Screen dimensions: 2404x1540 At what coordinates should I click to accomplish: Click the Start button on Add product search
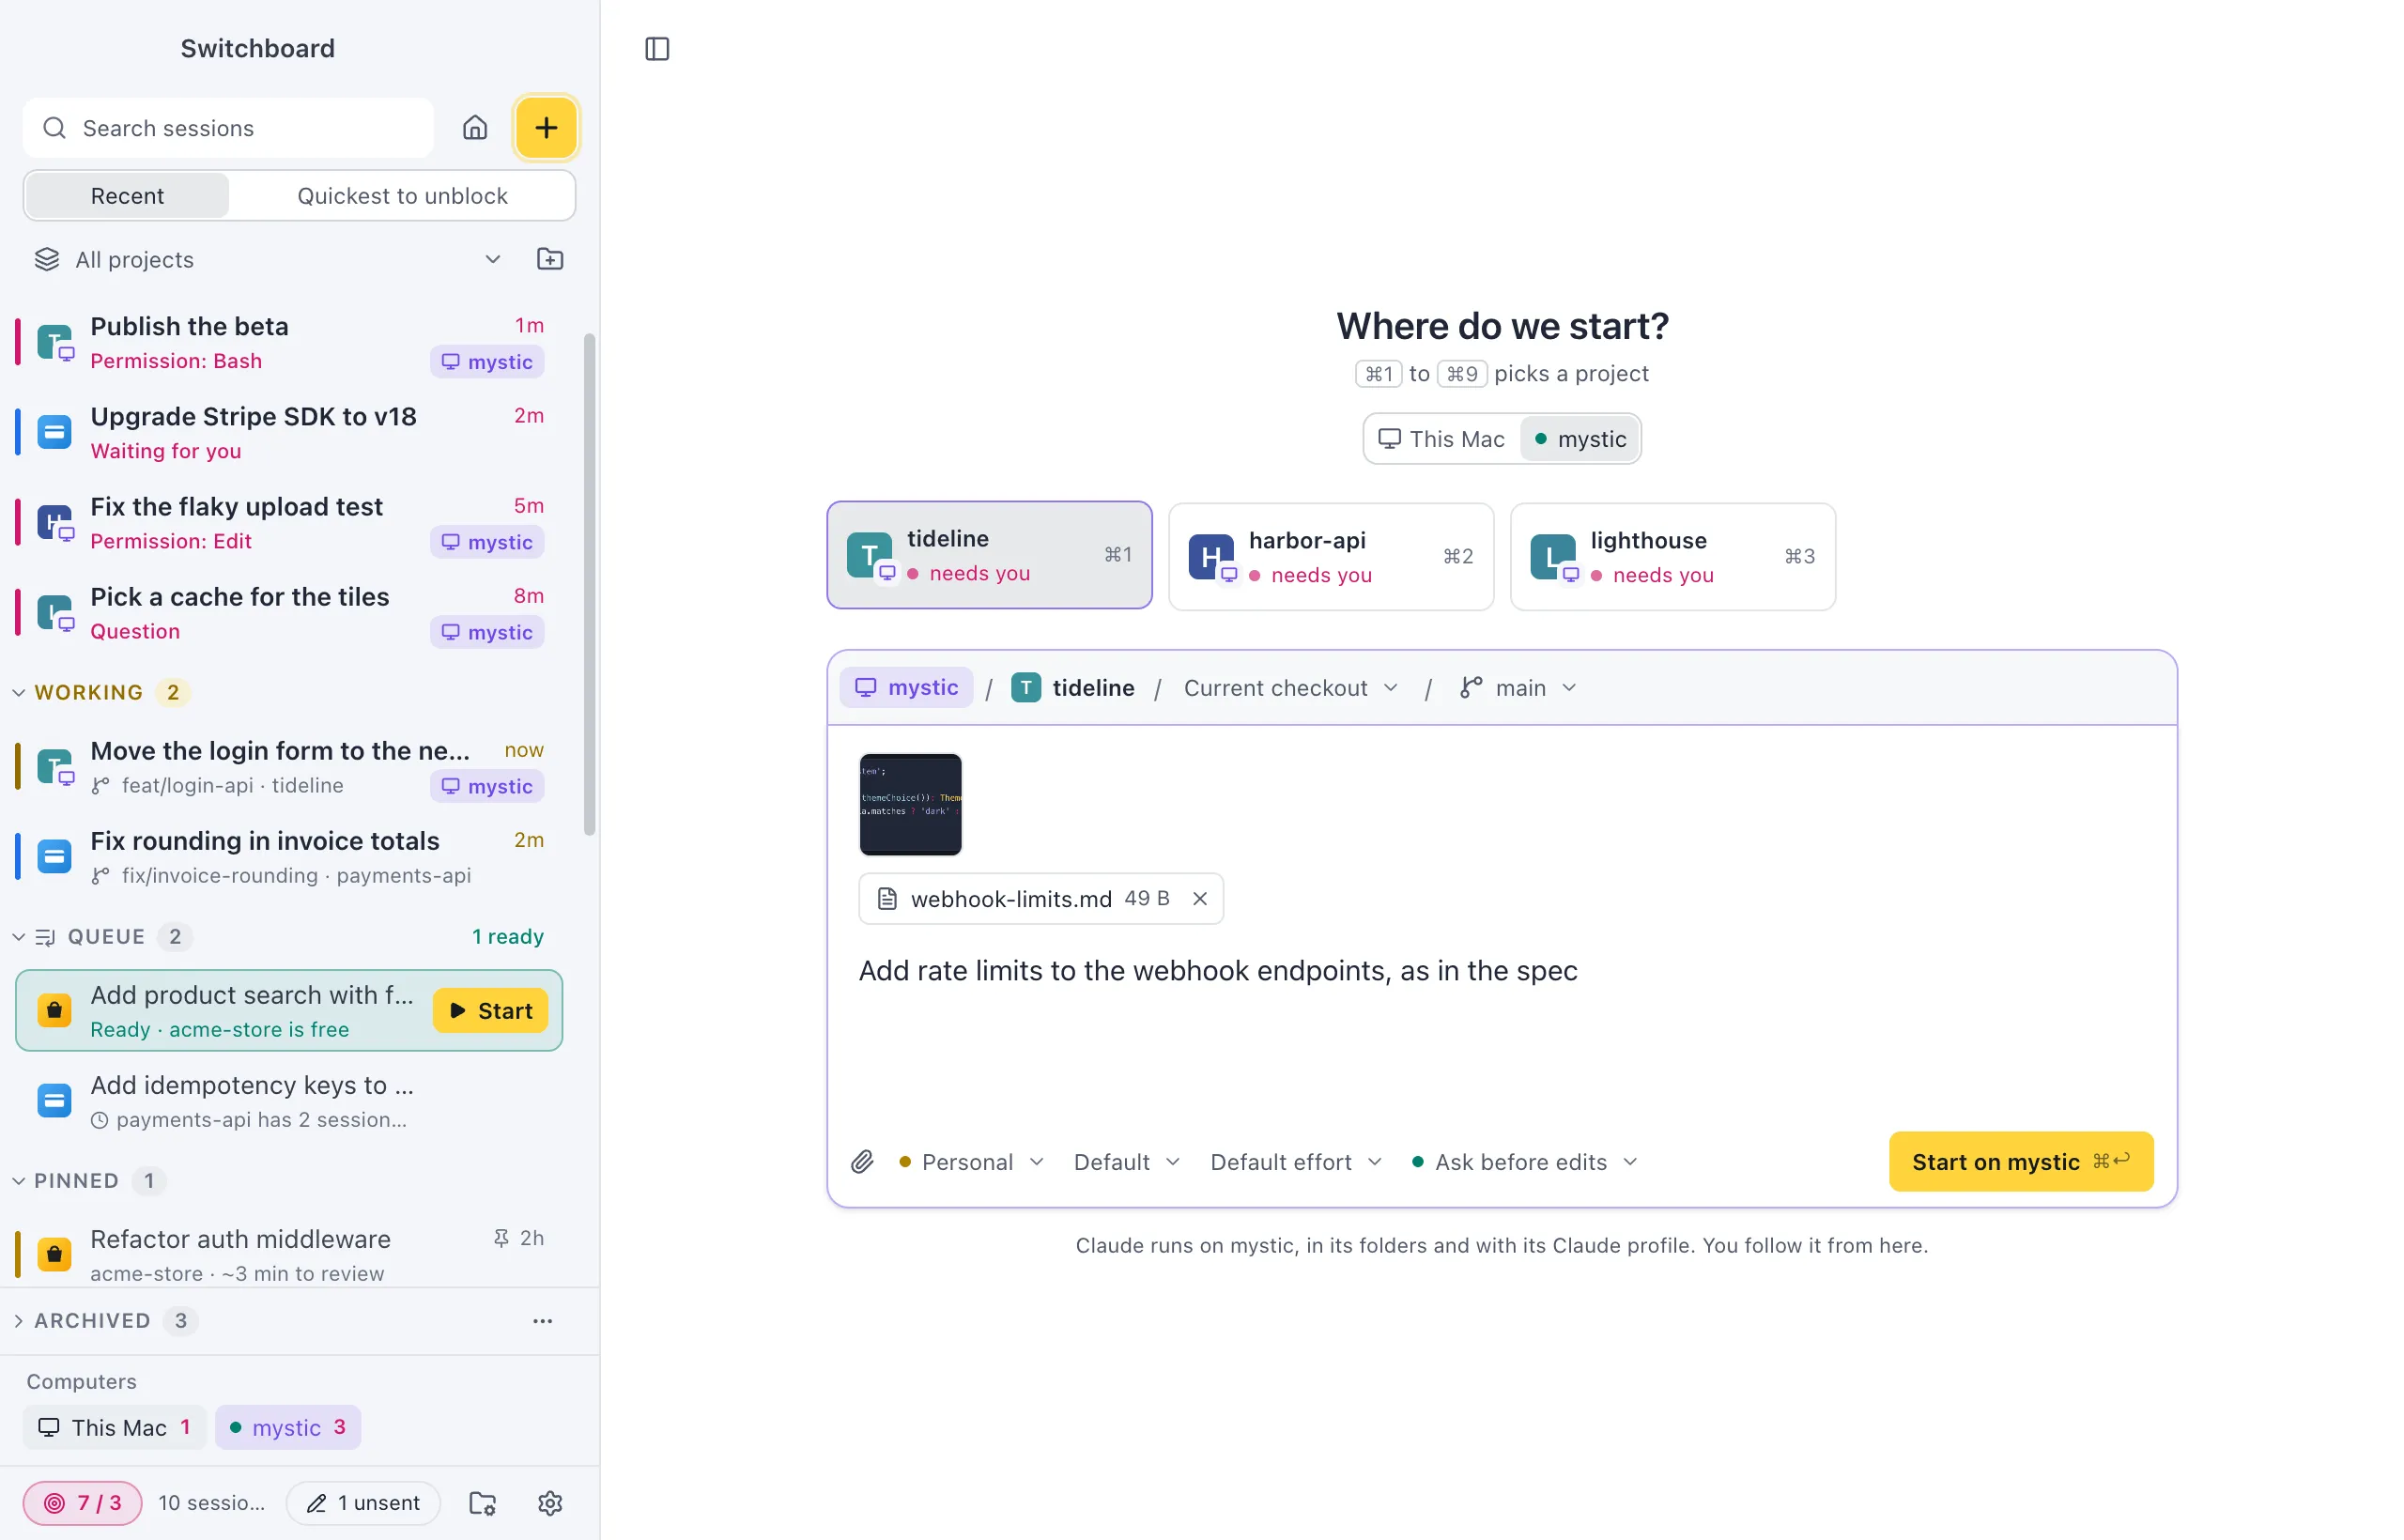point(490,1011)
